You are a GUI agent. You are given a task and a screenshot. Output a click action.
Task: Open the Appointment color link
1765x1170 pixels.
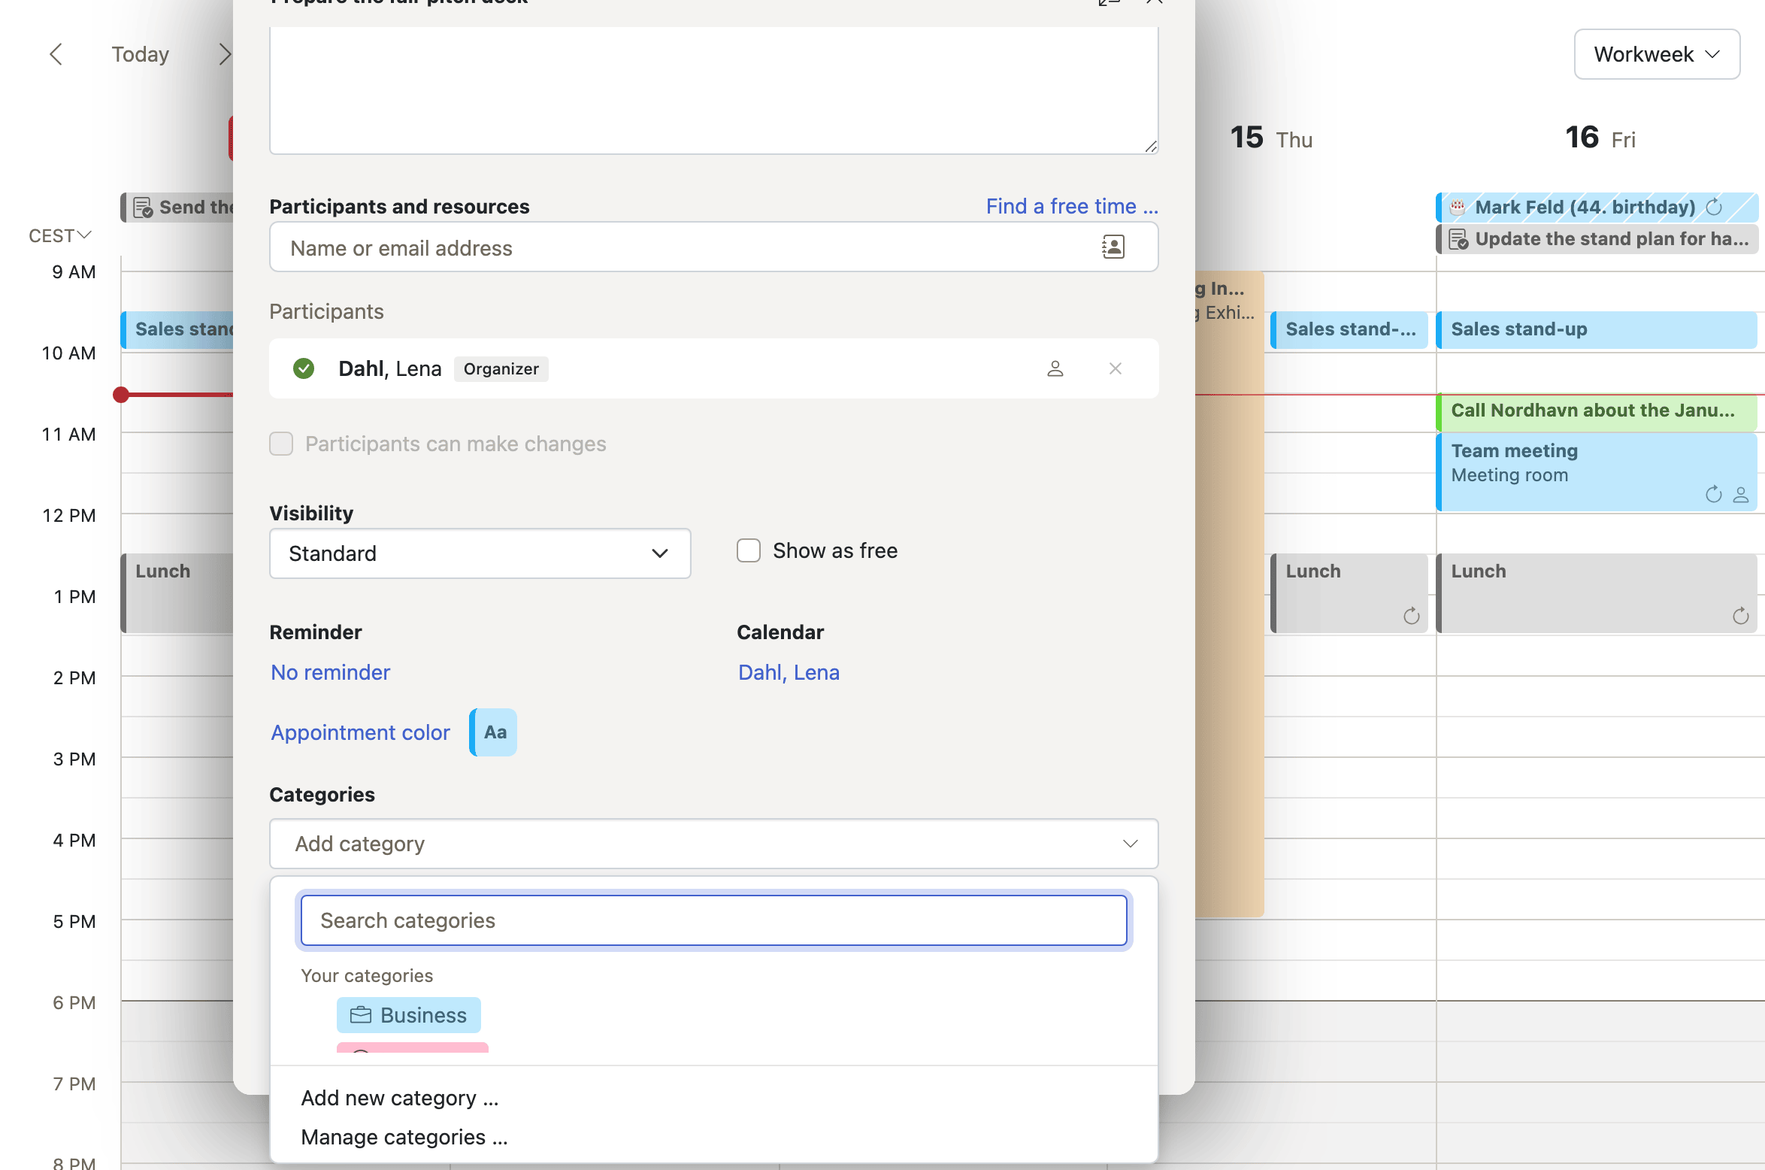pos(361,732)
